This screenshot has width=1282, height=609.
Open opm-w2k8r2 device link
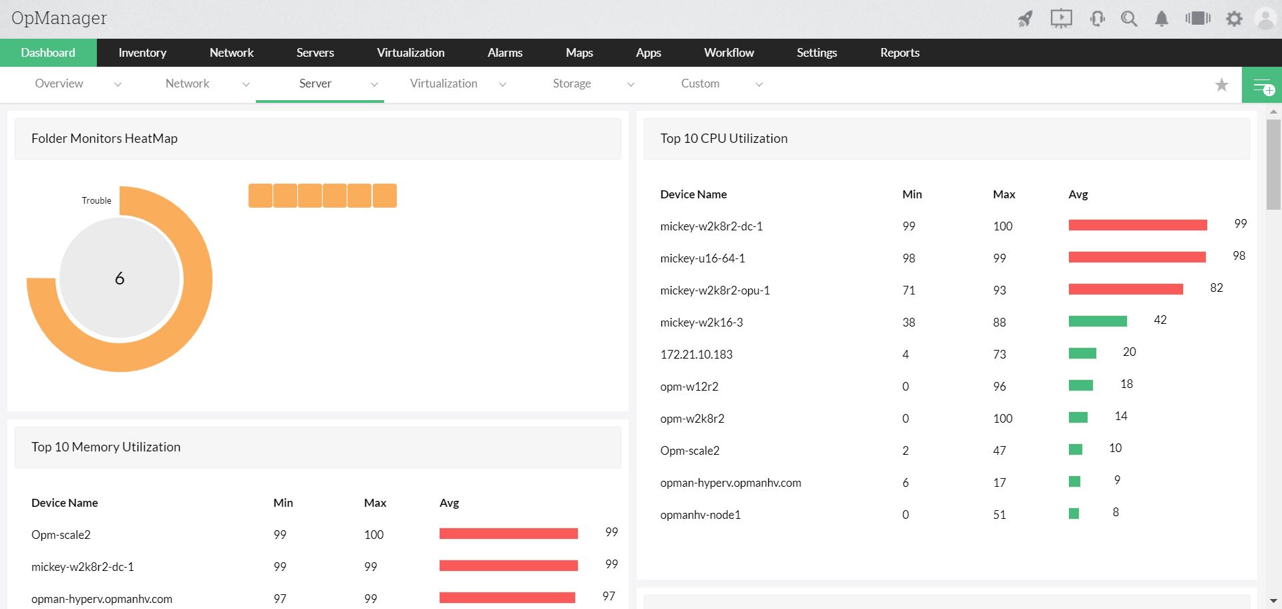coord(692,419)
